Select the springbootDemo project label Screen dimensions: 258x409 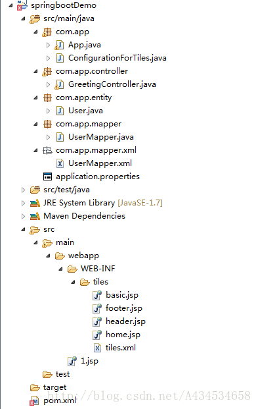[x=64, y=5]
